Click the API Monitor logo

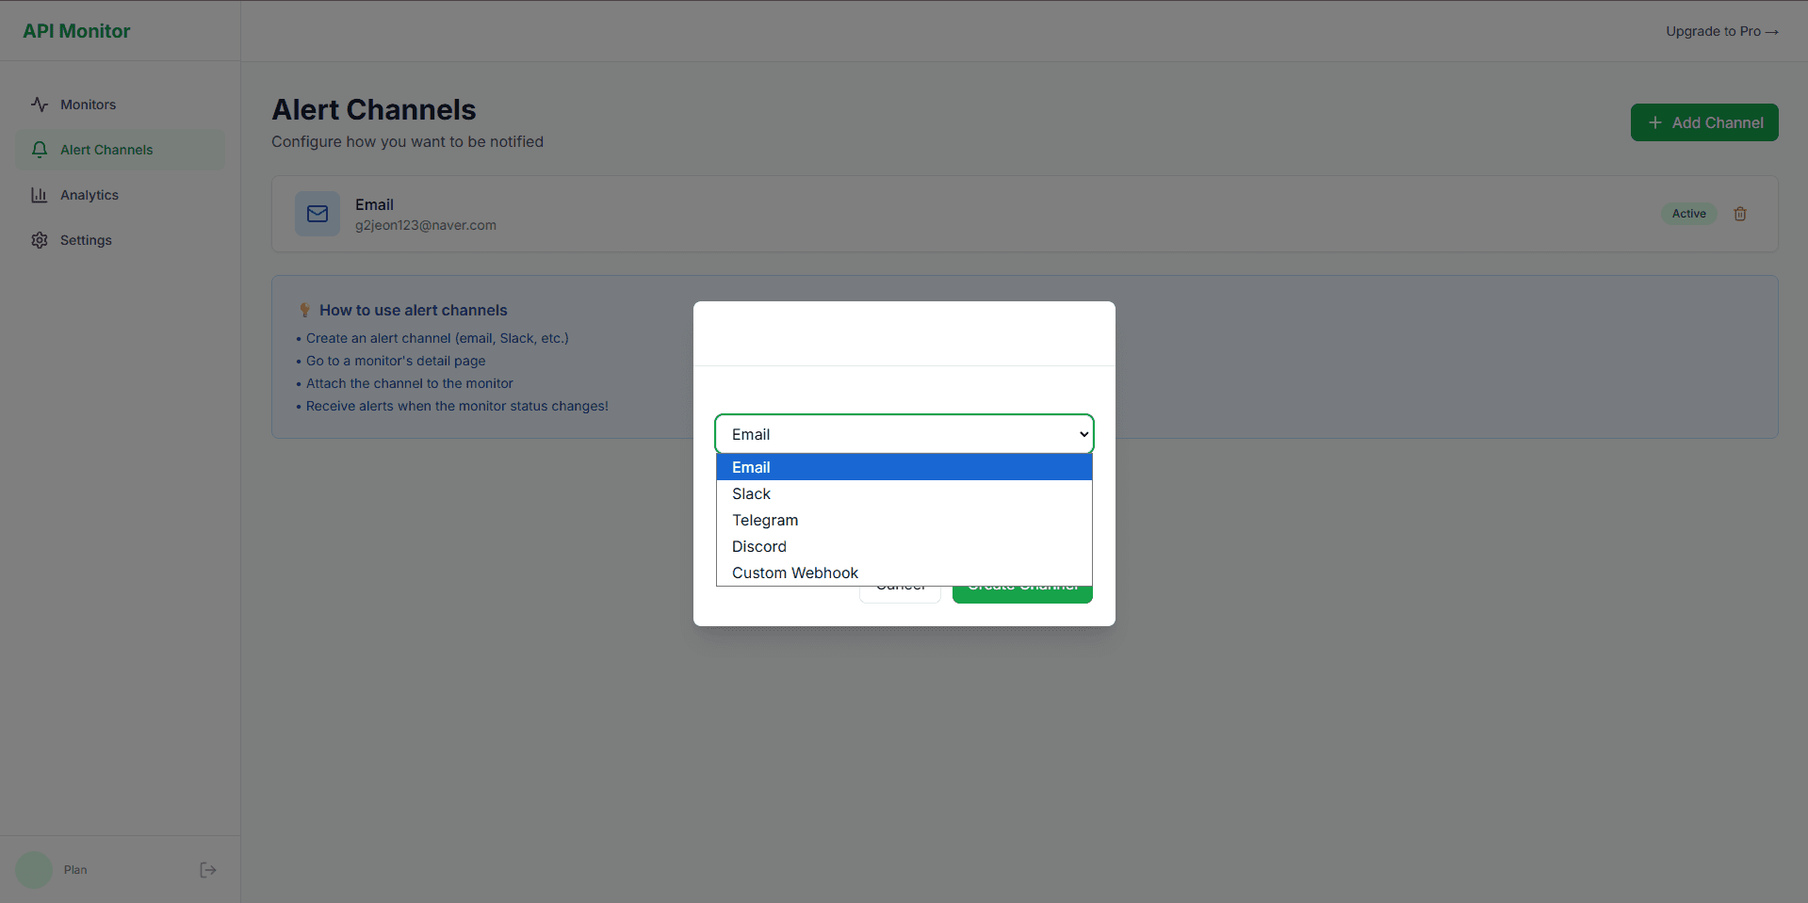click(x=76, y=30)
